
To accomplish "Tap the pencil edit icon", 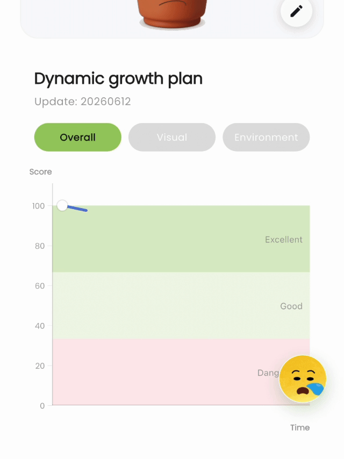I will click(296, 11).
